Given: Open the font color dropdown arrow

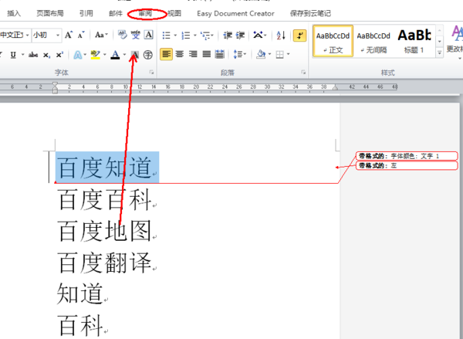Looking at the screenshot, I should 124,55.
